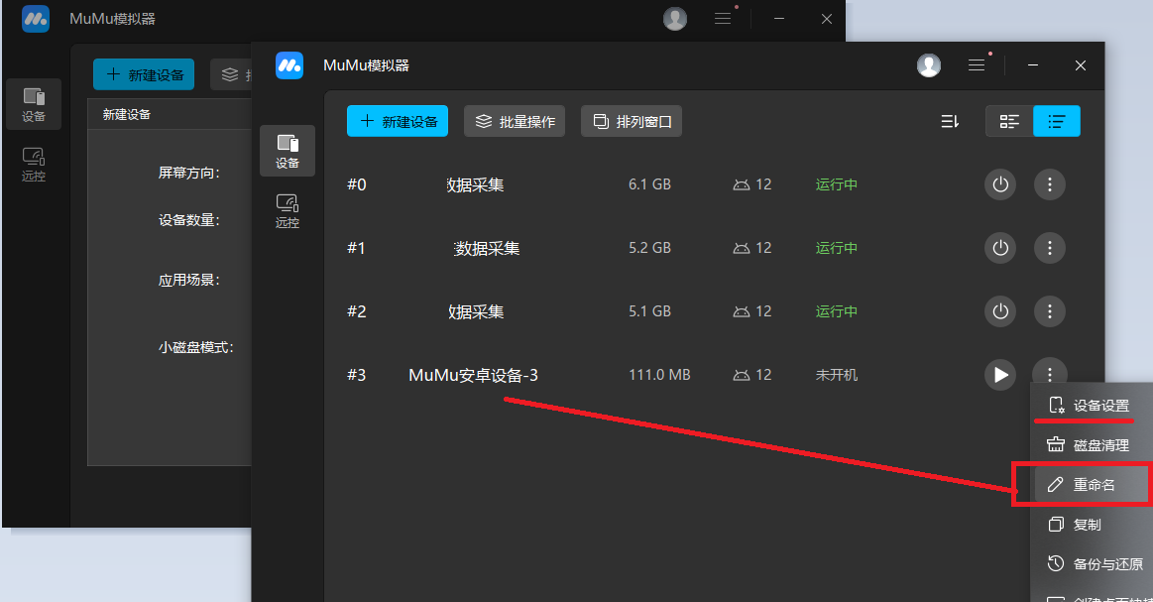Choose 设备设置 from context menu
This screenshot has height=602, width=1153.
click(x=1092, y=406)
